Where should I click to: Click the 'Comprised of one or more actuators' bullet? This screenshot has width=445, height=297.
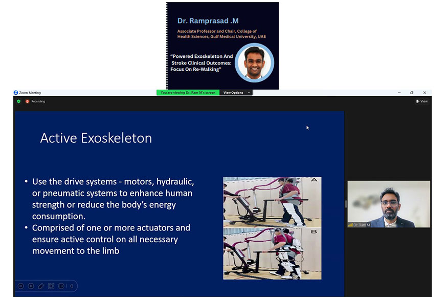point(111,239)
